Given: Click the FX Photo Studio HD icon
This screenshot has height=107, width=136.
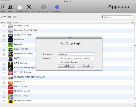Looking at the screenshot, I should (x=11, y=101).
